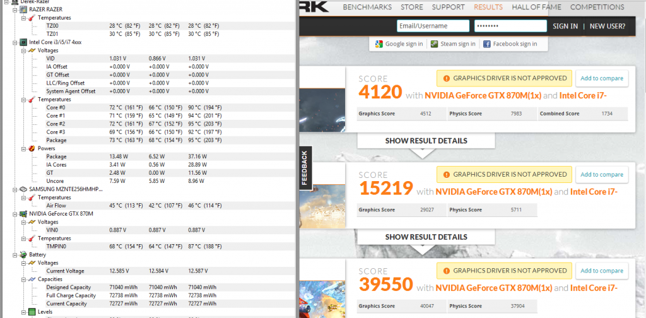Collapse the NVIDIA GeForce GTX 870M node
Viewport: 646px width, 318px height.
[15, 214]
